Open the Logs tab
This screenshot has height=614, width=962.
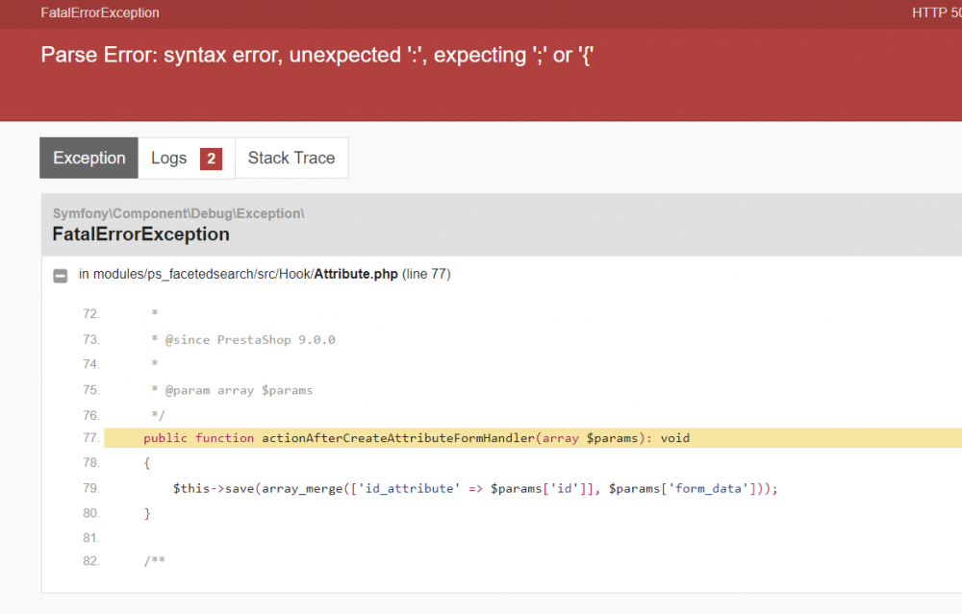click(x=169, y=159)
